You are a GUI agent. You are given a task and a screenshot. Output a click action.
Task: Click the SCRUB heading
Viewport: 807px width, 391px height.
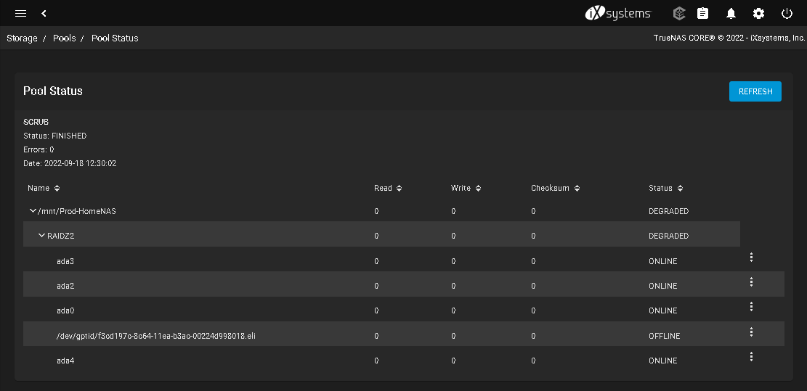click(36, 122)
